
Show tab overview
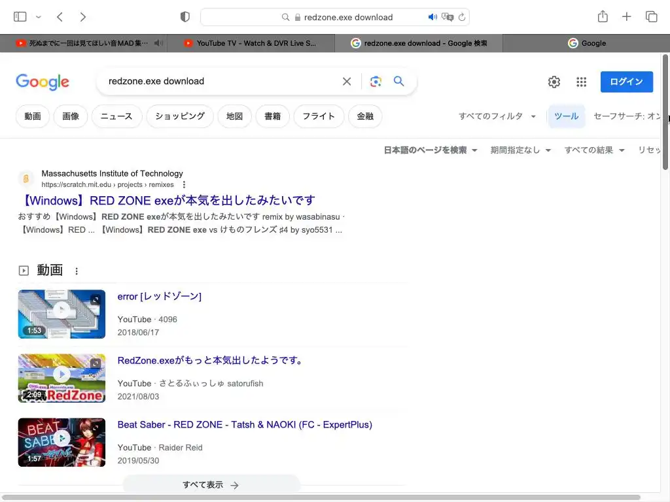coord(651,16)
